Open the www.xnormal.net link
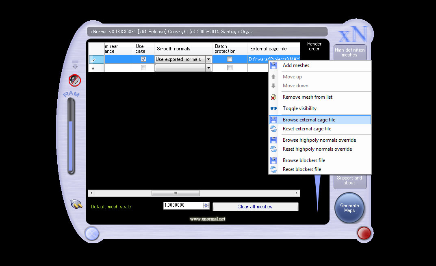This screenshot has width=436, height=266. 208,219
